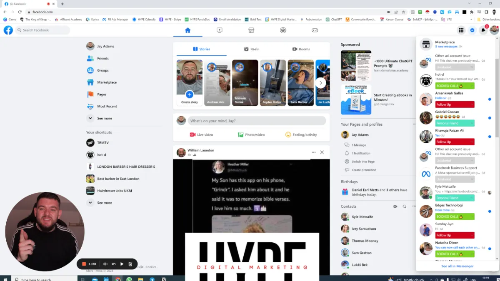This screenshot has width=500, height=281.
Task: Switch to the Rooms tab
Action: click(x=301, y=49)
